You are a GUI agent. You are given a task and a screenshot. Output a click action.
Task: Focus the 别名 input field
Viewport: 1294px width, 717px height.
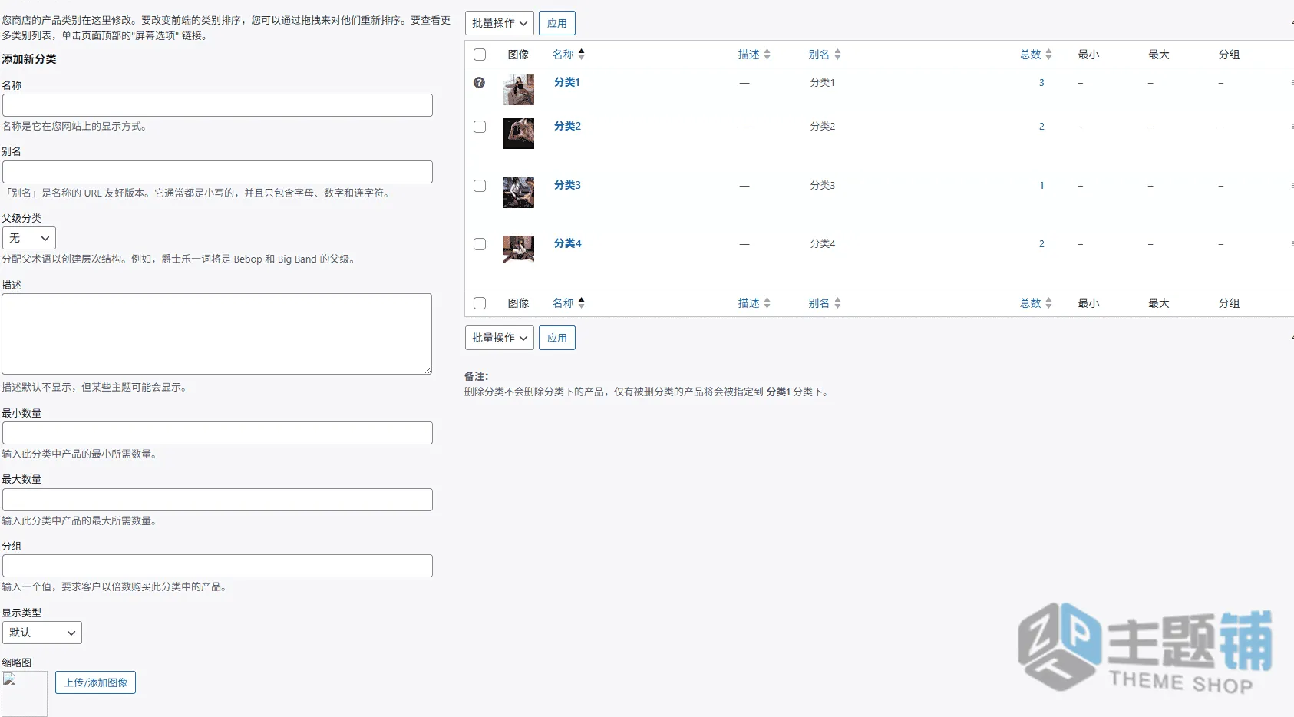pos(217,172)
